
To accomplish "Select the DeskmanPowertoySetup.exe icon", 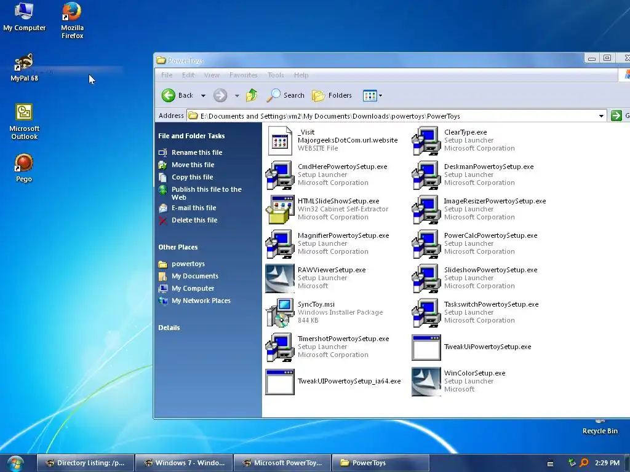I will (x=426, y=175).
